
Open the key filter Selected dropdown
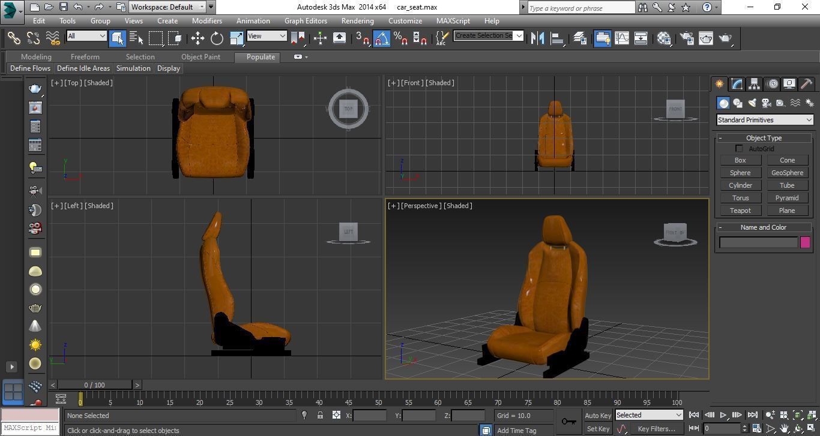coord(649,415)
